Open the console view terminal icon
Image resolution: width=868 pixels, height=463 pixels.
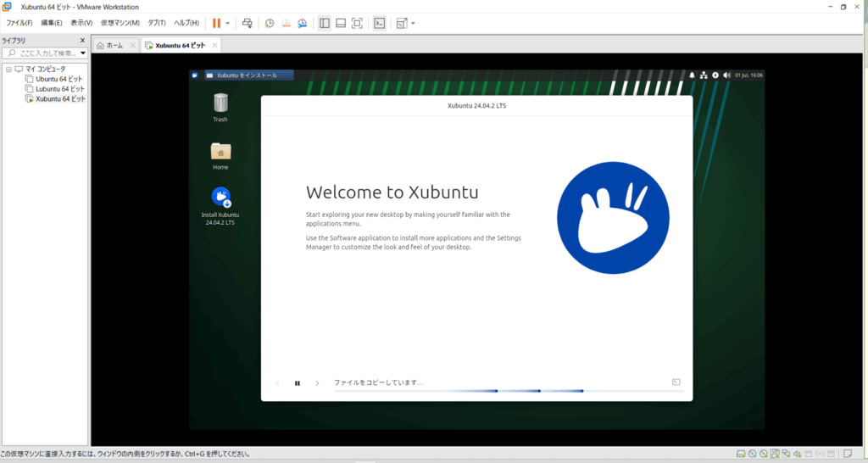tap(380, 23)
